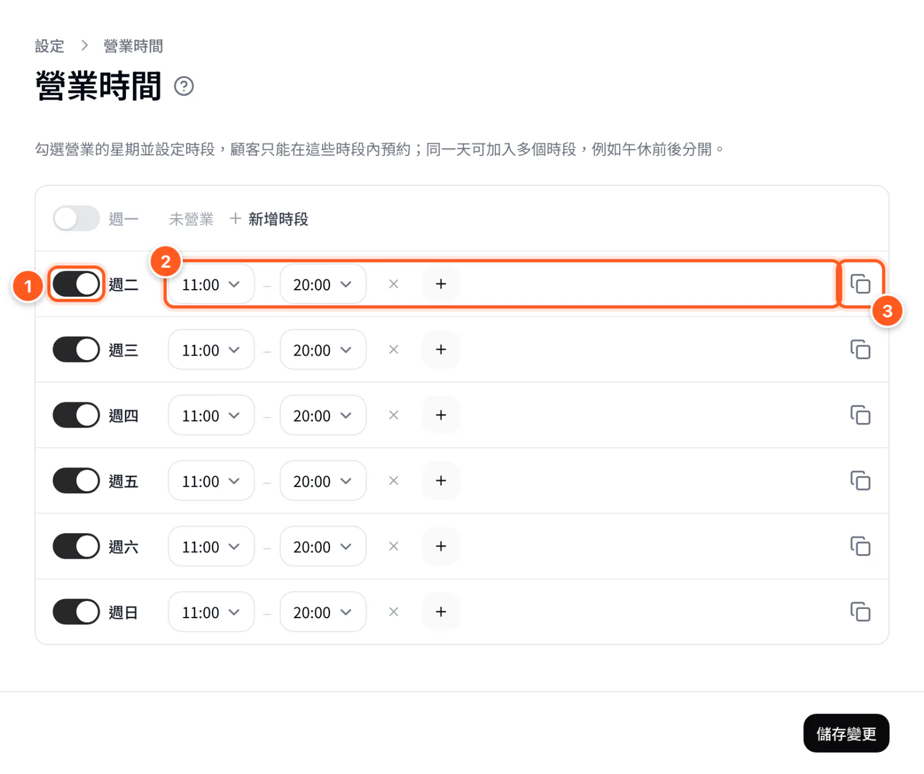Remove the 週二 time slot with X
The width and height of the screenshot is (924, 774).
click(393, 284)
